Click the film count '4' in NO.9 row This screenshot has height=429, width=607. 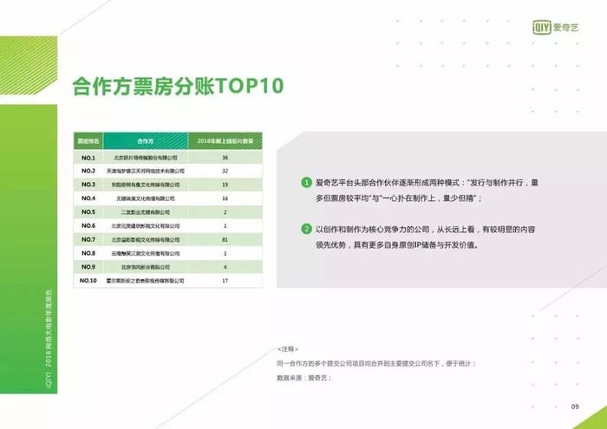click(225, 267)
